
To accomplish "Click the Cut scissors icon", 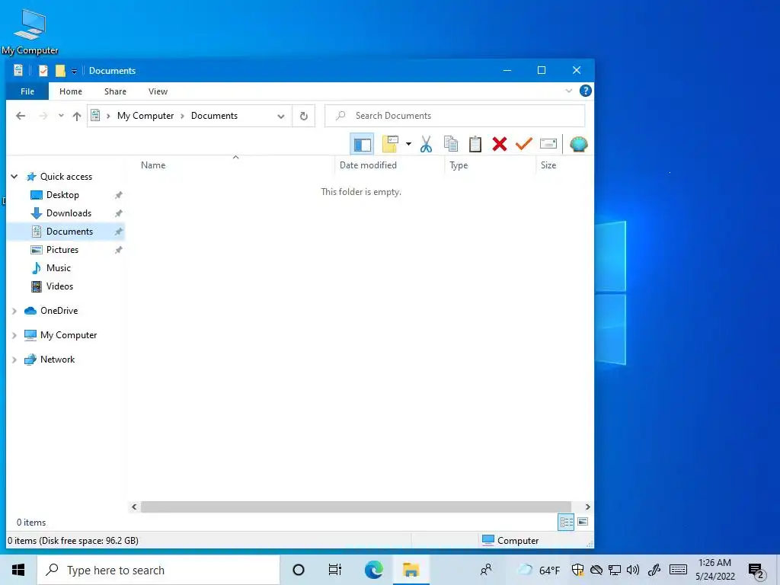I will (426, 144).
